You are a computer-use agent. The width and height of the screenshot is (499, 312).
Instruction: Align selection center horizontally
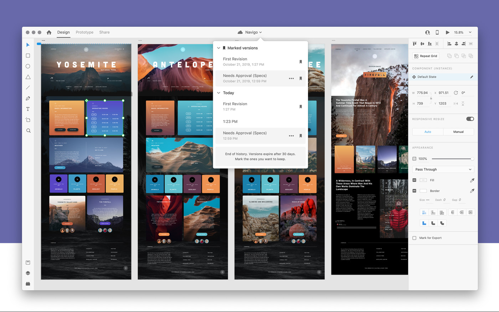pos(456,44)
